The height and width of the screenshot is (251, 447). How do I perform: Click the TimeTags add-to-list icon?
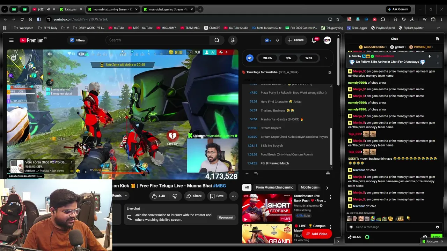pyautogui.click(x=256, y=173)
